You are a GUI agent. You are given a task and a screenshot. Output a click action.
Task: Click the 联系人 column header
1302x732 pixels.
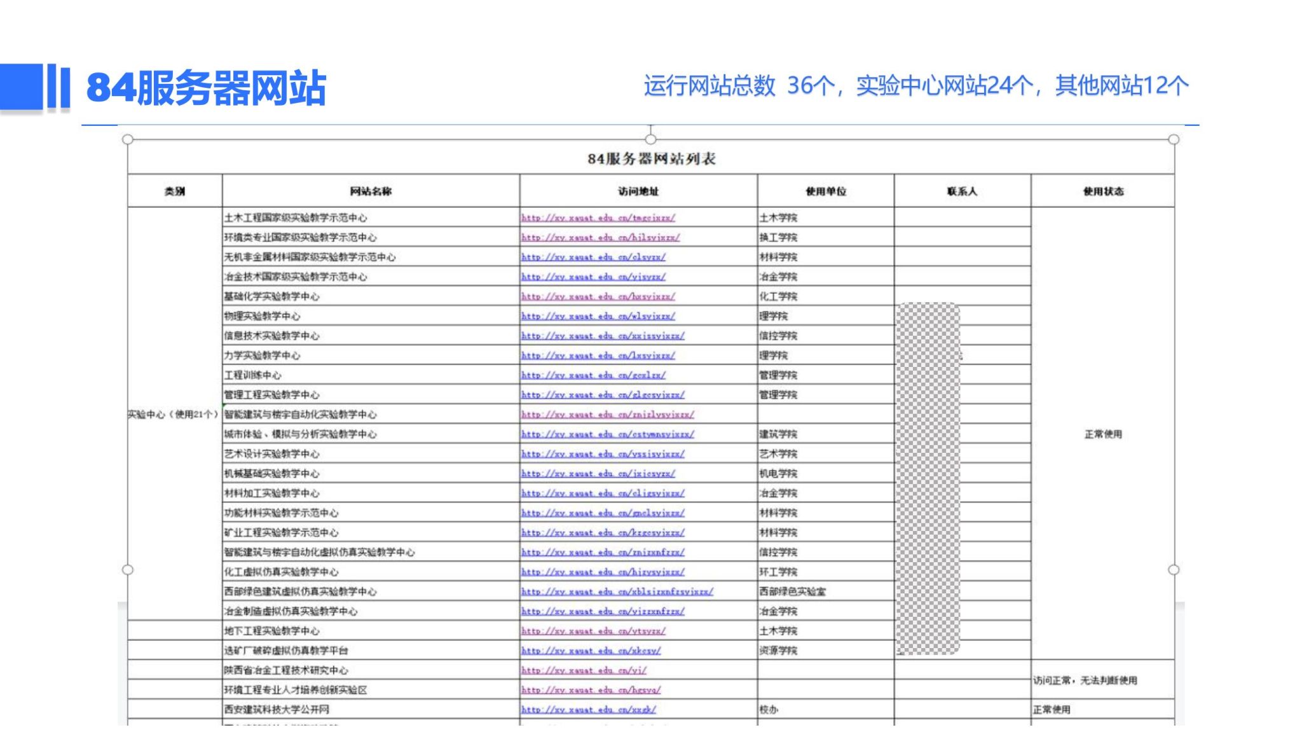[x=962, y=191]
